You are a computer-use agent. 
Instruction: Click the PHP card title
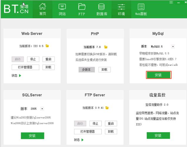(95, 34)
